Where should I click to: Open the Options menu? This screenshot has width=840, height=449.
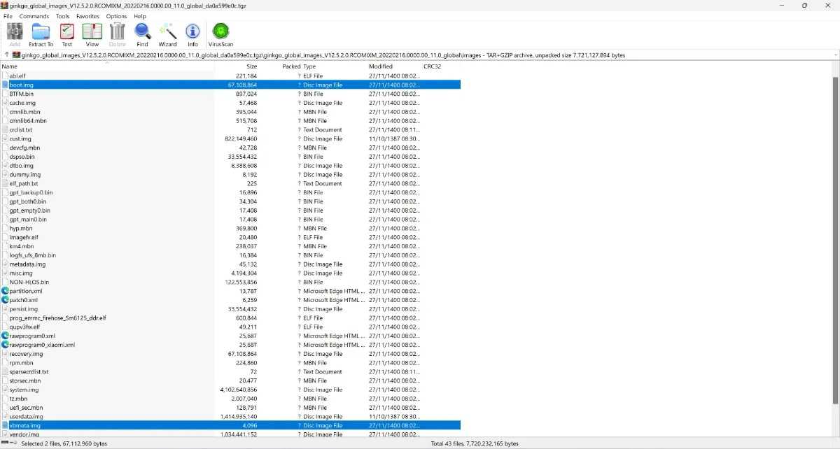[x=116, y=16]
